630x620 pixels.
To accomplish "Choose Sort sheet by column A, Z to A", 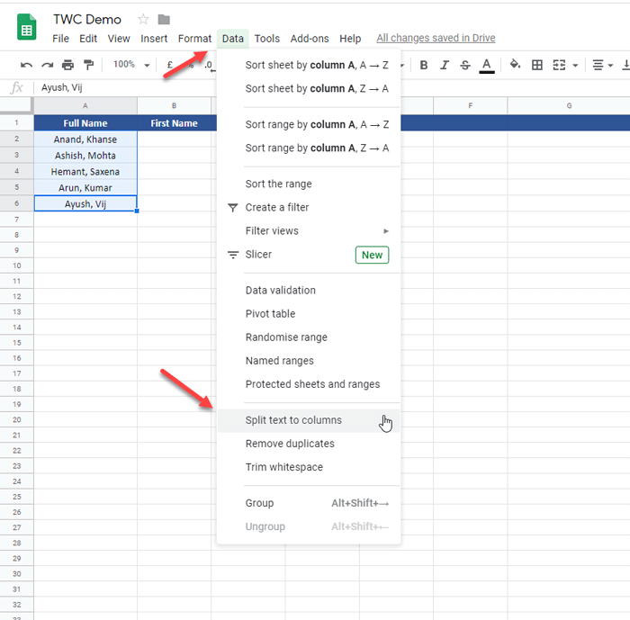I will pos(309,88).
